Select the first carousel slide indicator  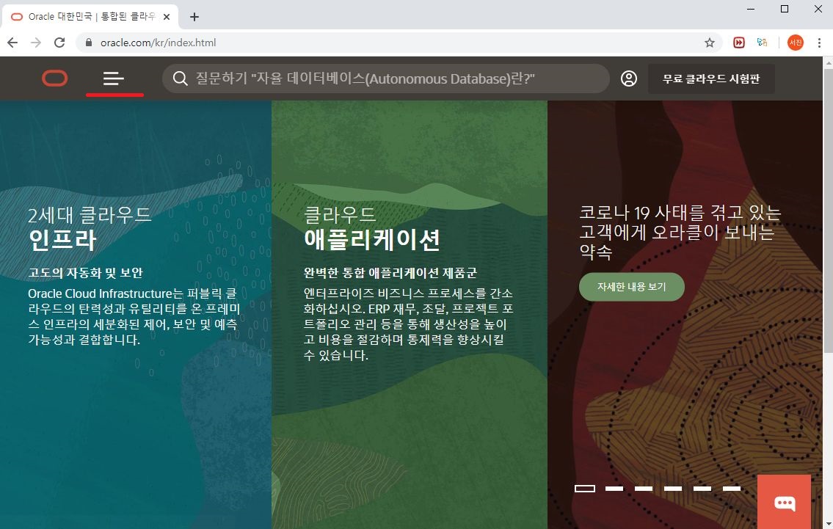(584, 488)
